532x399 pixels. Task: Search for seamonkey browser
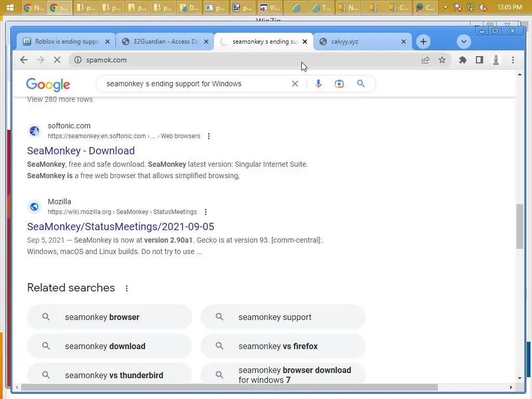[110, 317]
